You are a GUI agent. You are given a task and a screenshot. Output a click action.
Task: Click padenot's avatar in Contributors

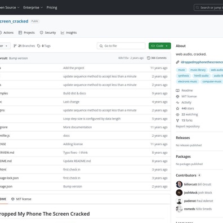coord(179,201)
